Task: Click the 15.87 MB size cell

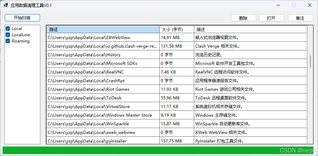Action: point(177,124)
